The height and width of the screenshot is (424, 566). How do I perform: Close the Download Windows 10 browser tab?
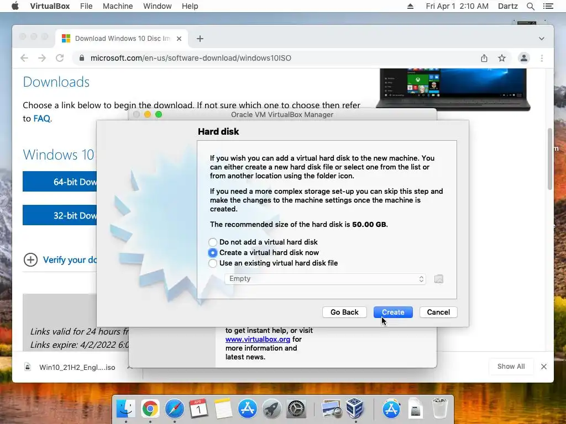pos(179,39)
